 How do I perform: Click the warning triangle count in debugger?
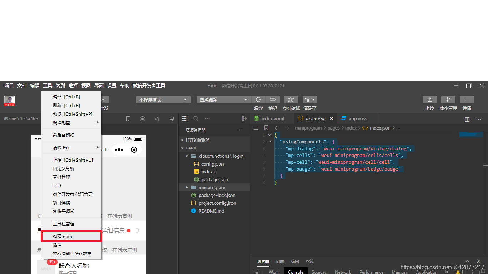460,272
